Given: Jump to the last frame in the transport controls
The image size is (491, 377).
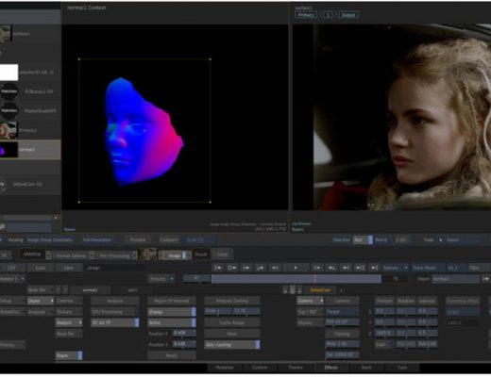Looking at the screenshot, I should [x=374, y=268].
